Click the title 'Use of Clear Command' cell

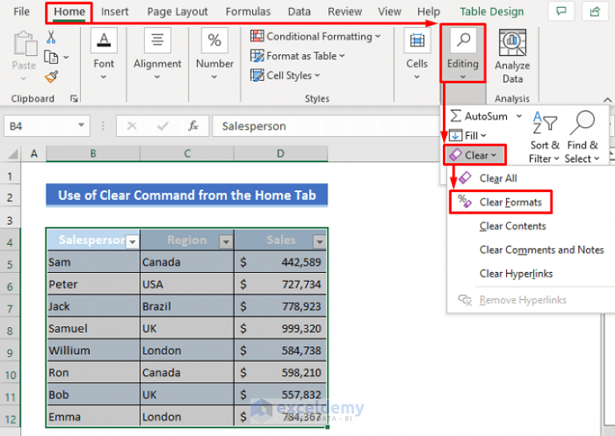[187, 195]
